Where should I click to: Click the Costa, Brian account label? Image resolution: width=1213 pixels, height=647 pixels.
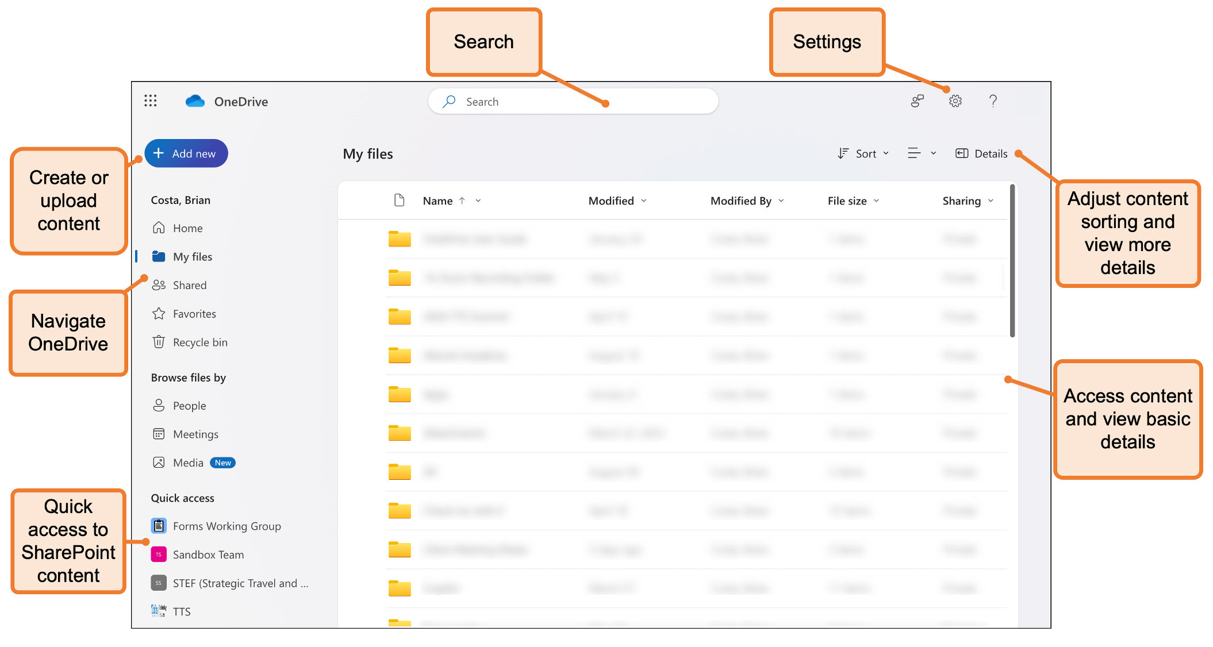tap(181, 200)
